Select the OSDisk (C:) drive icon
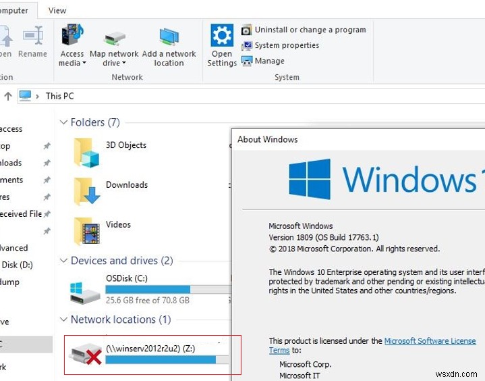485x381 pixels. tap(85, 293)
